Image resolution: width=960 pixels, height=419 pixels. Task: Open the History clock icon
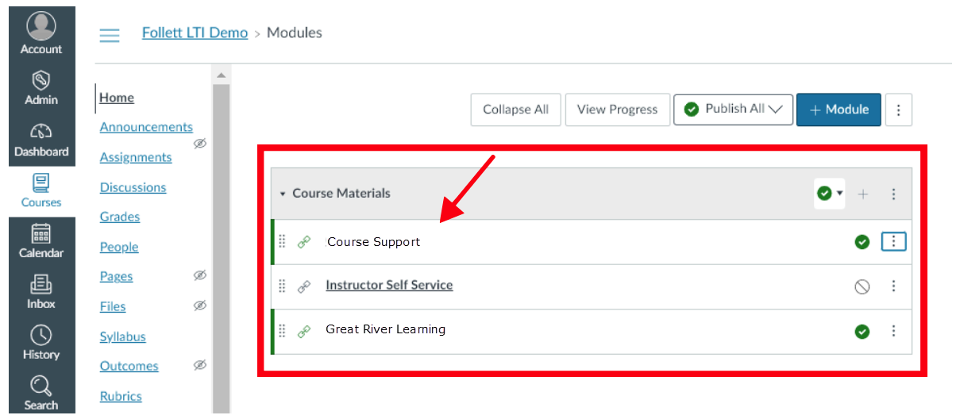click(x=41, y=335)
